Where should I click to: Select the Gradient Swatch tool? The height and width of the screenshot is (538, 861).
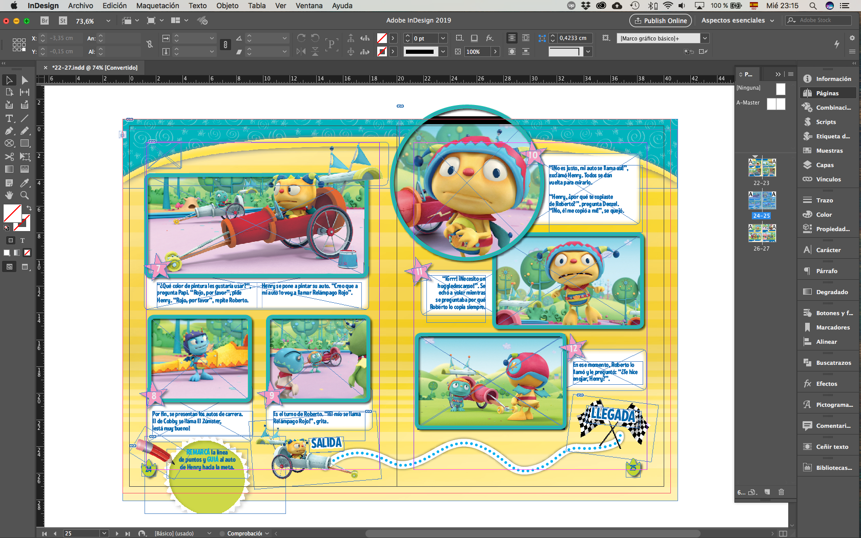pyautogui.click(x=9, y=169)
